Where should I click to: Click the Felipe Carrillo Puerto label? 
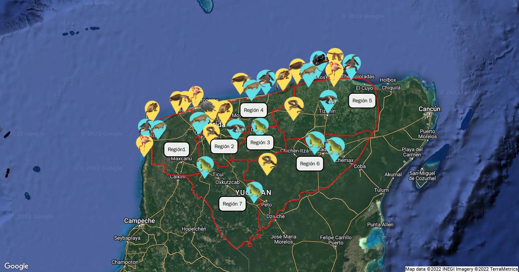coord(336,240)
